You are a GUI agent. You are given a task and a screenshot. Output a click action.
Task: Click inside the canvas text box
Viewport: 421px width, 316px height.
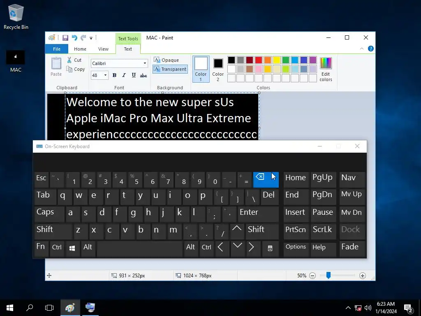click(162, 116)
